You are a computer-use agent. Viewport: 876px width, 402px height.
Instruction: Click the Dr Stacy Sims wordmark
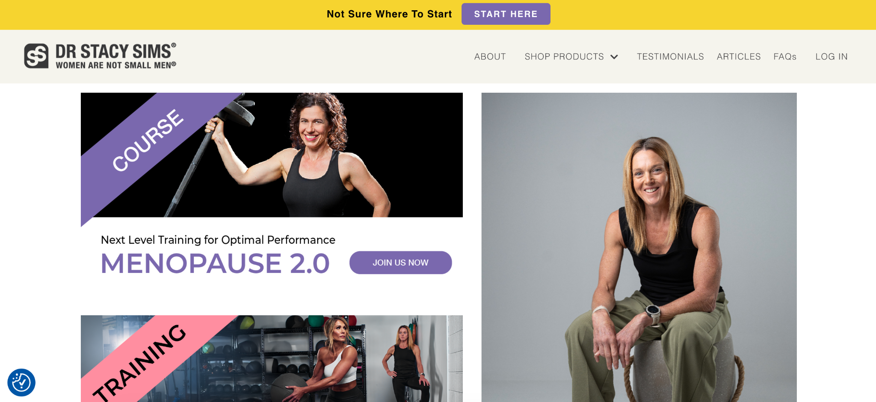(x=116, y=56)
